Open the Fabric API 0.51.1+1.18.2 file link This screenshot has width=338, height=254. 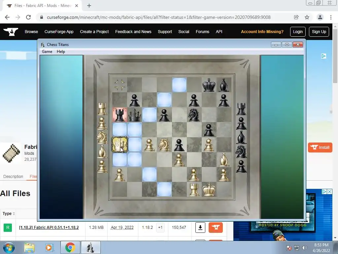coord(49,228)
